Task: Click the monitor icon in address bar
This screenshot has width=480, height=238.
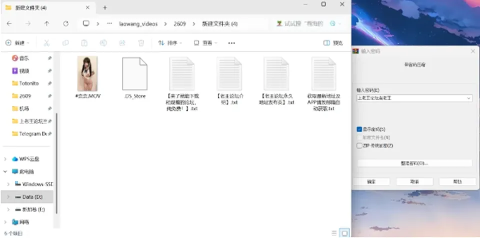Action: pyautogui.click(x=86, y=23)
